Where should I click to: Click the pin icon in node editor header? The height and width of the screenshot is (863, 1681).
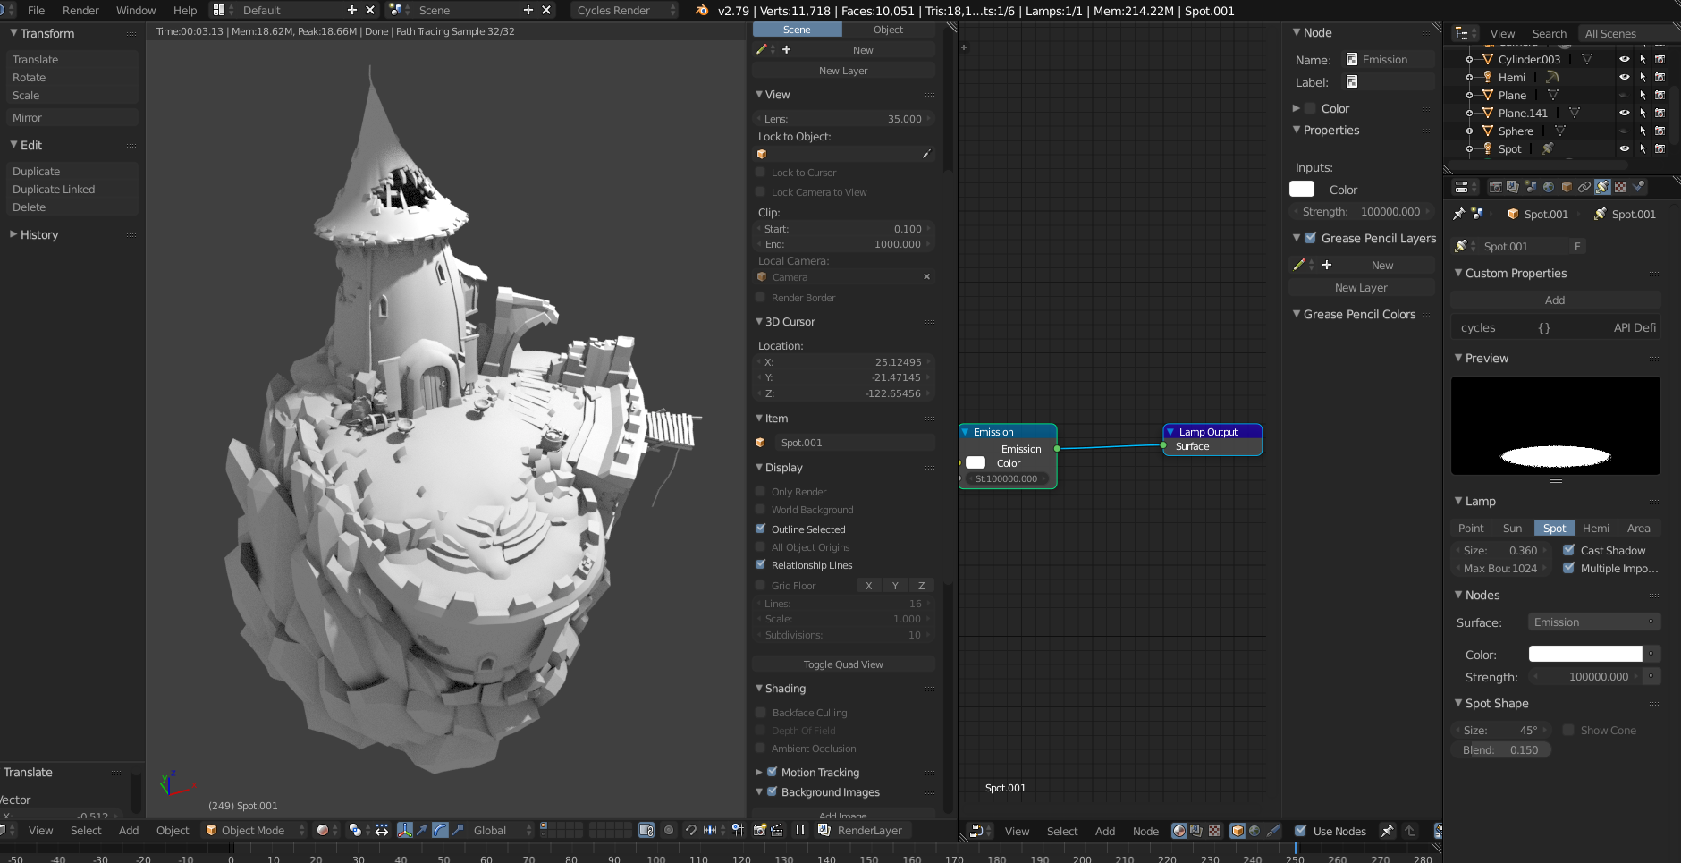[1387, 831]
